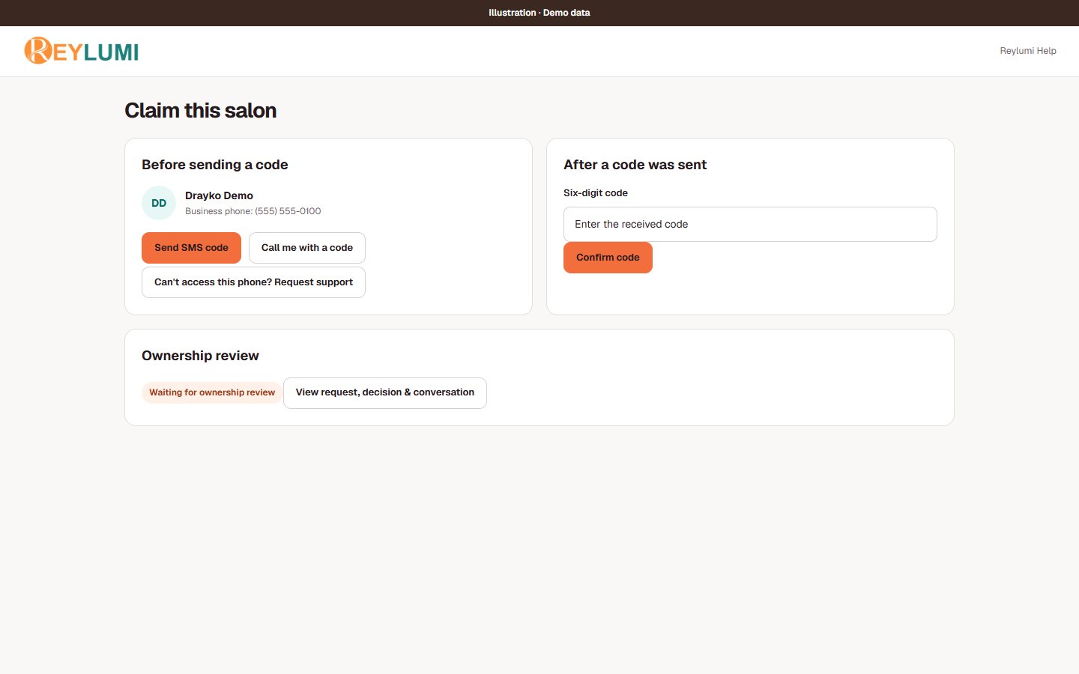The image size is (1079, 674).
Task: Click the After a code was sent heading
Action: (635, 165)
